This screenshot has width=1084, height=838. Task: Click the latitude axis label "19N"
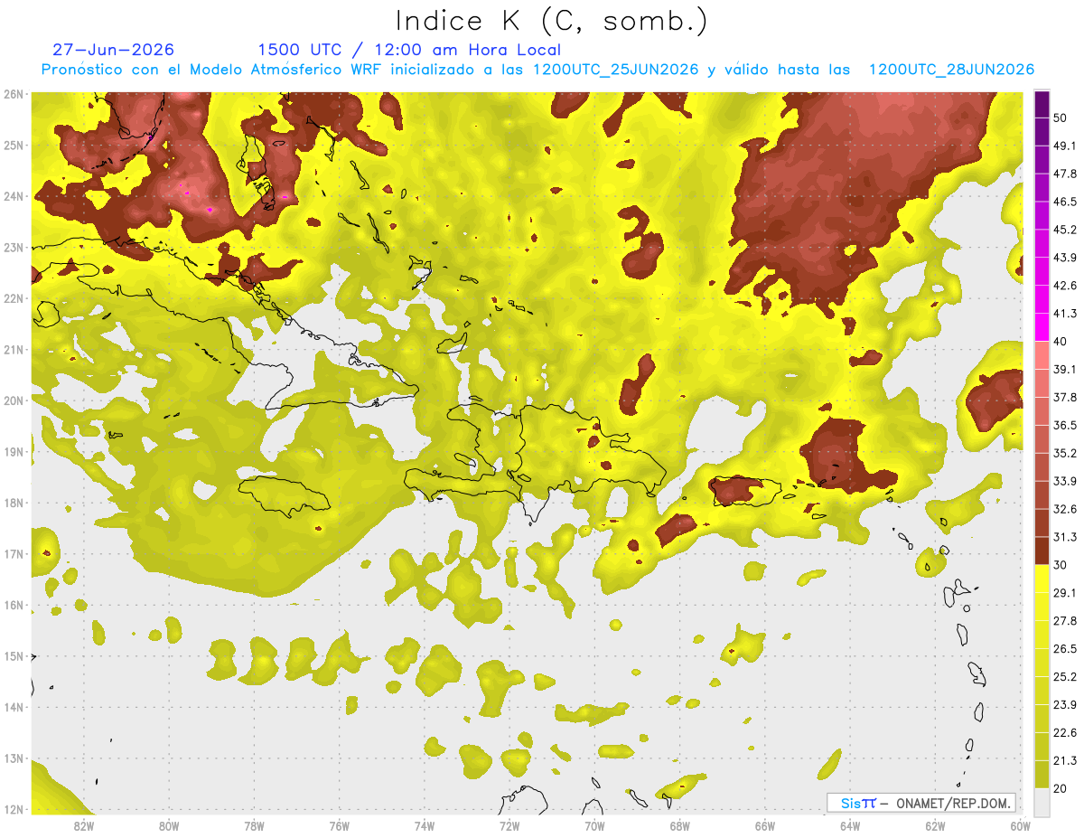coord(14,451)
